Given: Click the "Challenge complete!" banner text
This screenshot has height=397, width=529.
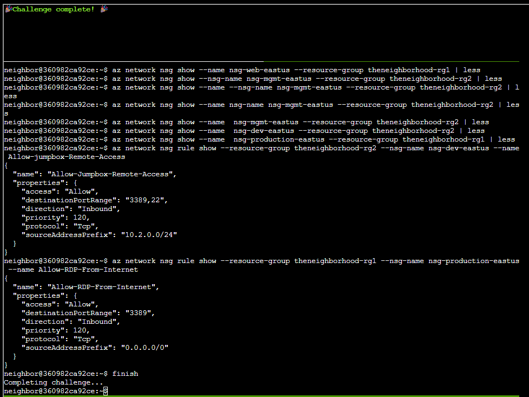Looking at the screenshot, I should pyautogui.click(x=53, y=9).
